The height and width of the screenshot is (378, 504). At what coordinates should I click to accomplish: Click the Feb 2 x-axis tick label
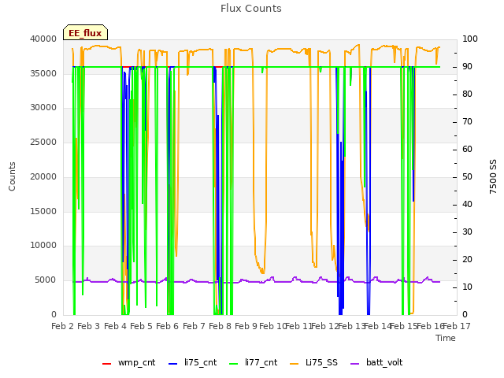pos(63,326)
